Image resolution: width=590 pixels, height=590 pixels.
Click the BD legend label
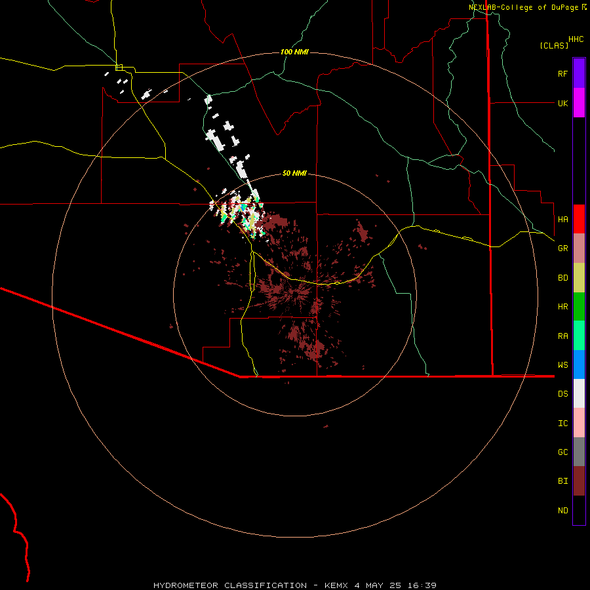pyautogui.click(x=562, y=278)
